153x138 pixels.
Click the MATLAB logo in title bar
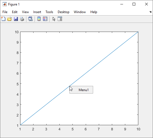point(5,4)
